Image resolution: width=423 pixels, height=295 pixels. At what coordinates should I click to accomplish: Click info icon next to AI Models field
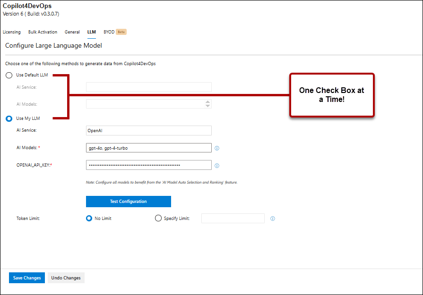click(x=217, y=148)
